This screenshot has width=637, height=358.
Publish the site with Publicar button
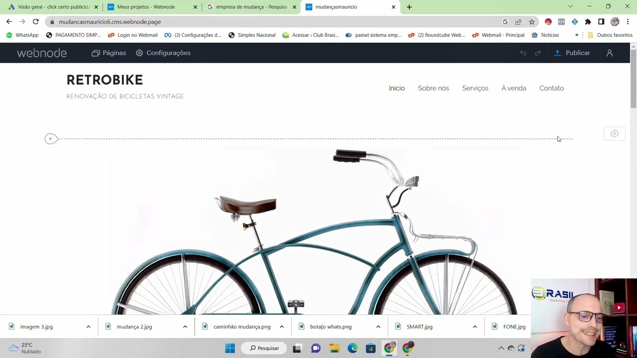coord(572,53)
